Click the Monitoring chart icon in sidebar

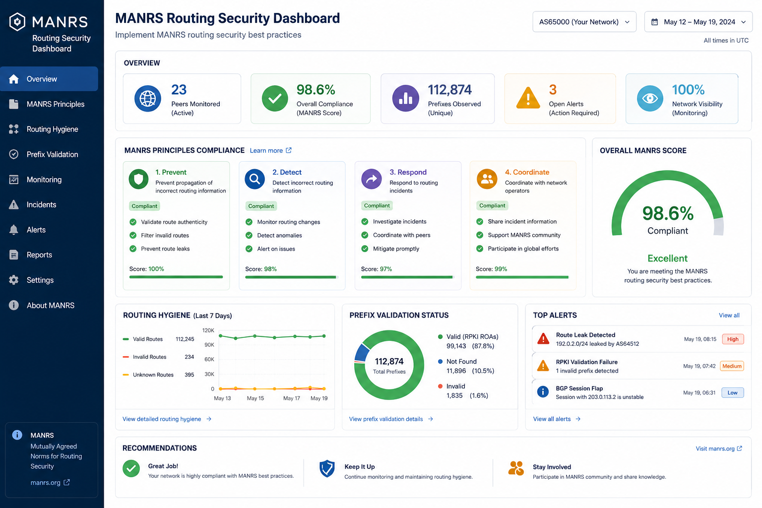tap(14, 180)
